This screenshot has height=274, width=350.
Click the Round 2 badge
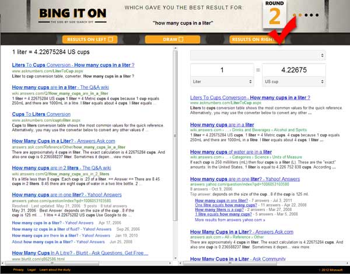tap(275, 14)
